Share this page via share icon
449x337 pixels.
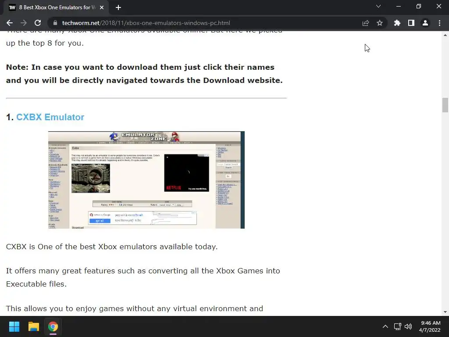(x=366, y=23)
